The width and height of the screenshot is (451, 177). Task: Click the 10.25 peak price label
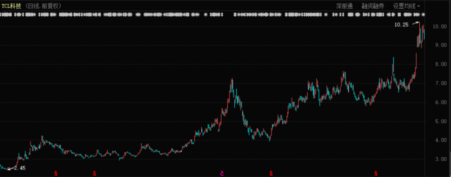coord(401,25)
